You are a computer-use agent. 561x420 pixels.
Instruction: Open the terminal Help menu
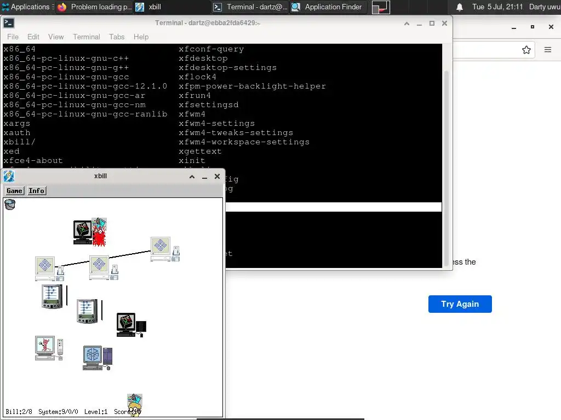(x=141, y=37)
